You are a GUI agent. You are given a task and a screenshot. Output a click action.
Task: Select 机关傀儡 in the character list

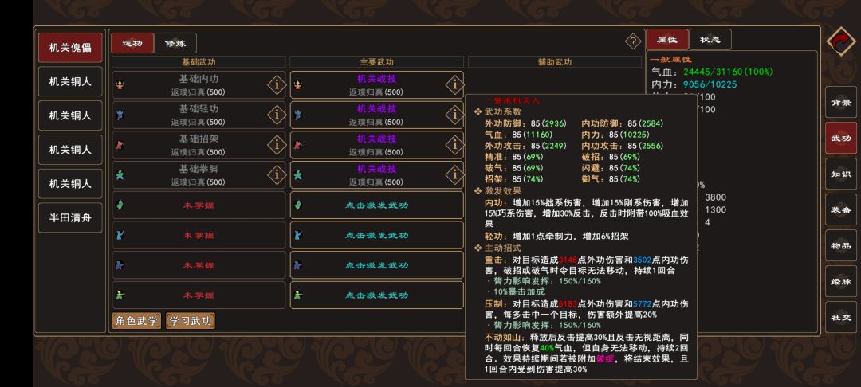[x=70, y=48]
